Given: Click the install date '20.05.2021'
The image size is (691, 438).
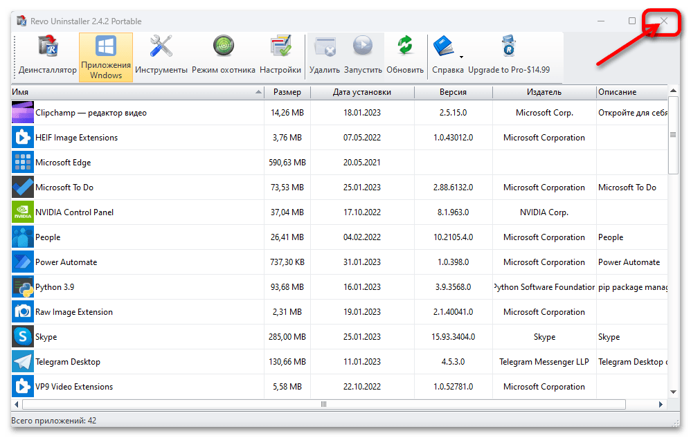Looking at the screenshot, I should pos(362,163).
